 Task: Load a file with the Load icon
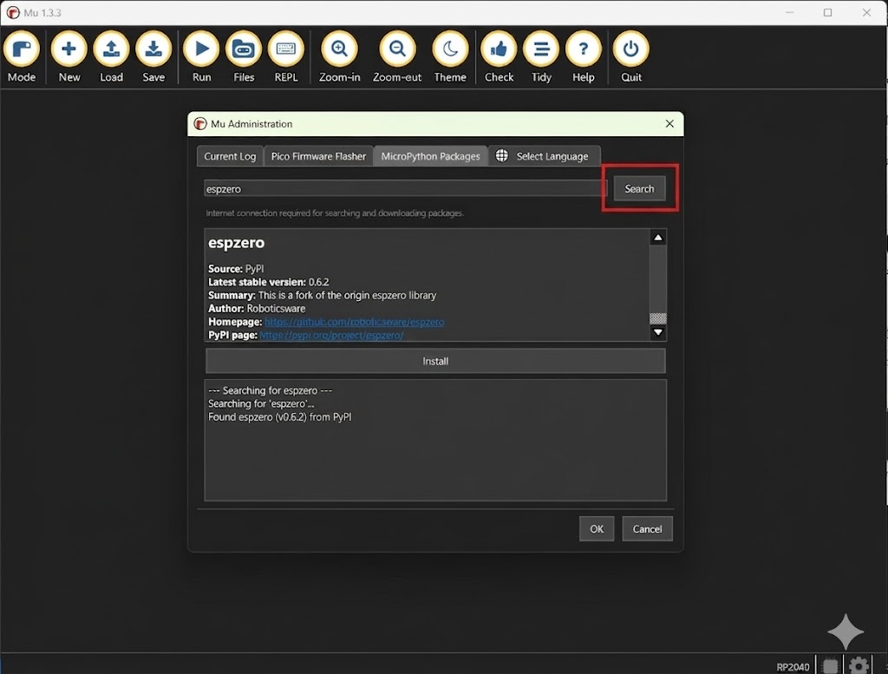click(x=112, y=57)
